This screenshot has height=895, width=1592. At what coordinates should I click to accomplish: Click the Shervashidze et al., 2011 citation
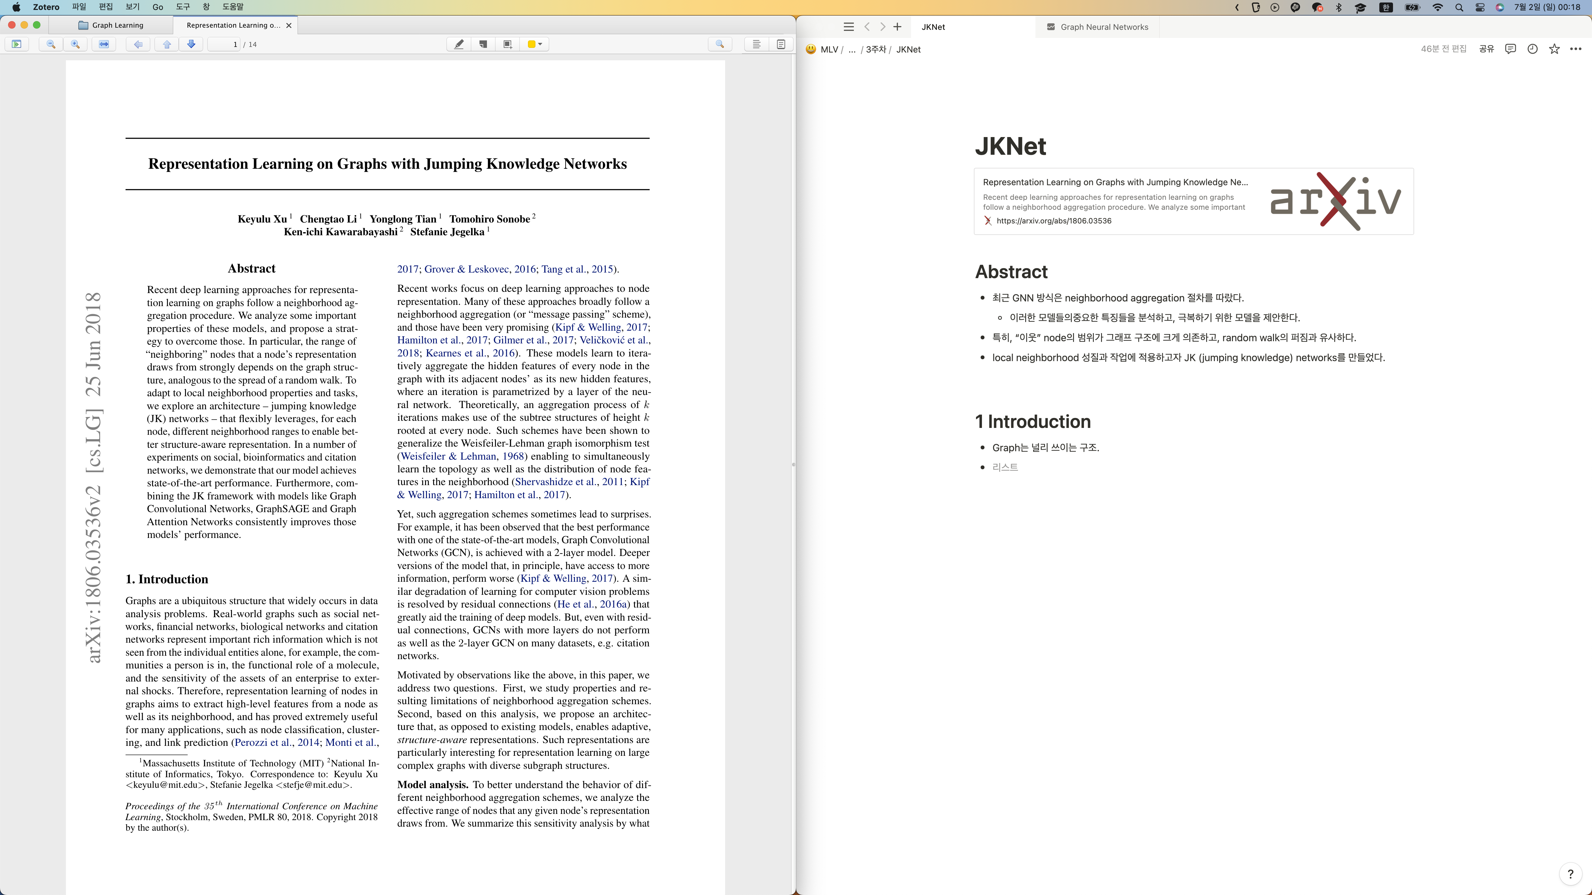coord(569,482)
